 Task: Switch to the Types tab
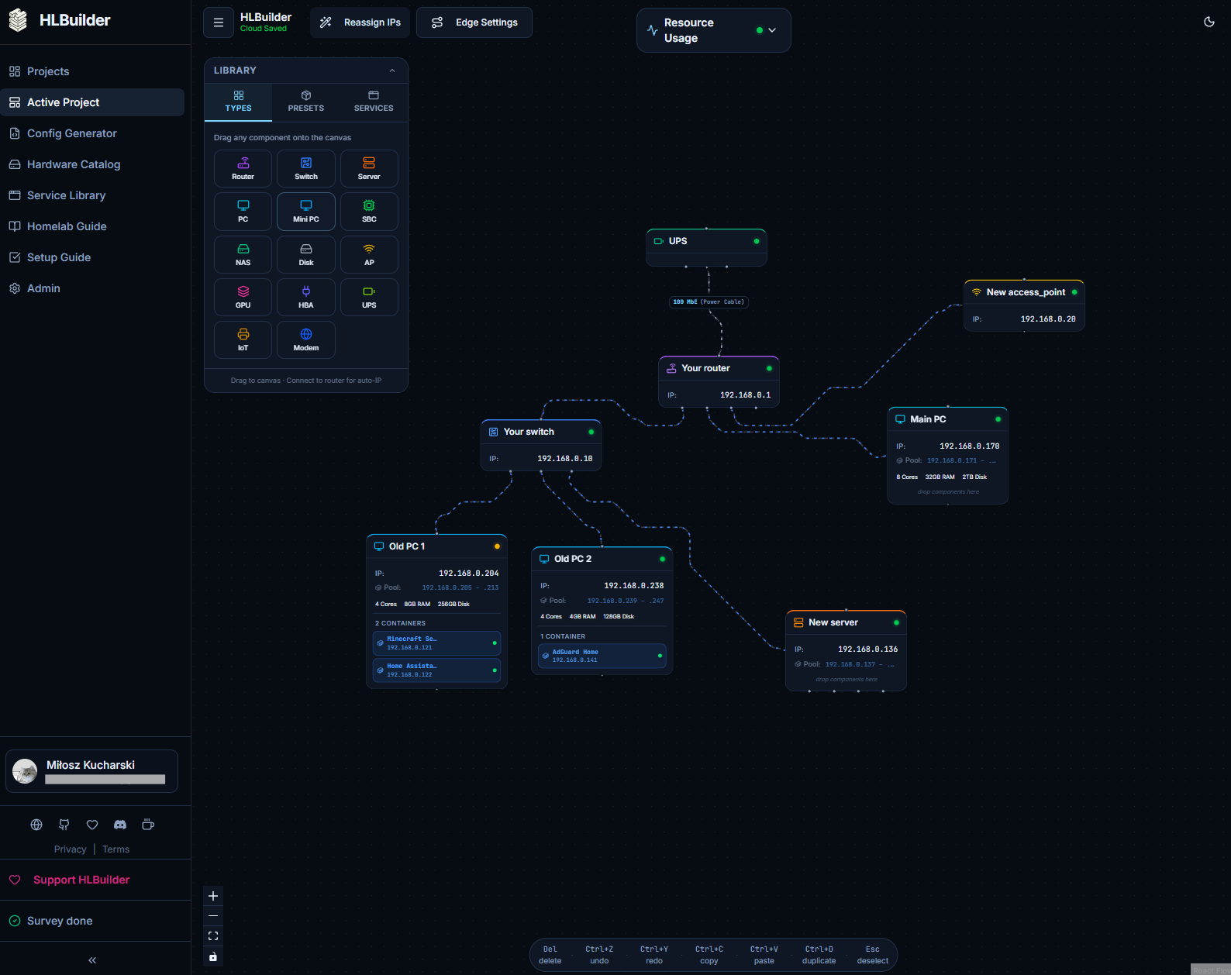(238, 102)
